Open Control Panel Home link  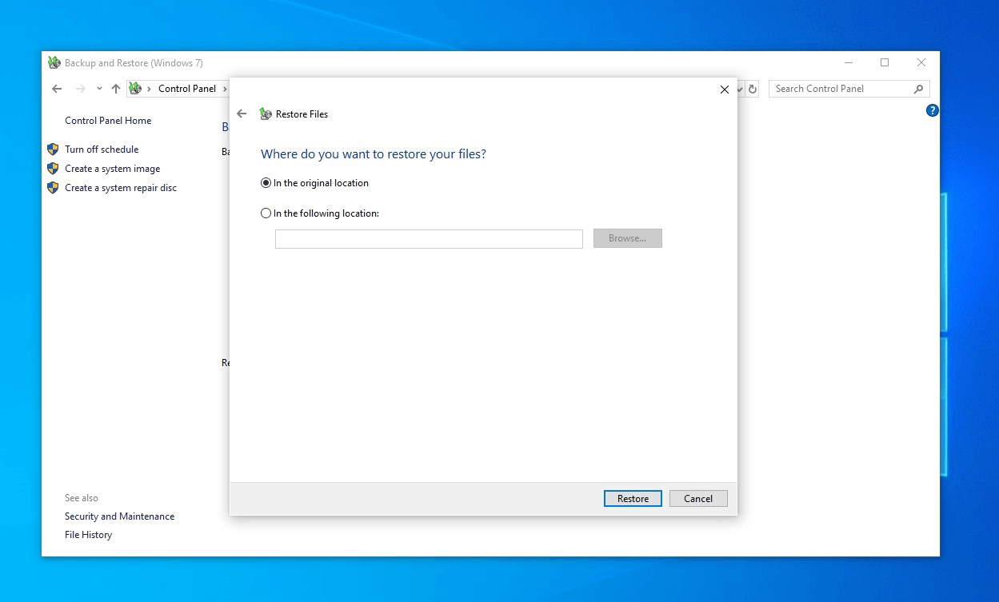(x=108, y=121)
